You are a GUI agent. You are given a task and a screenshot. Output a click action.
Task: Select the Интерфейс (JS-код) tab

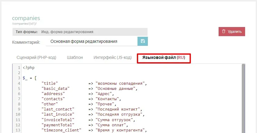coord(112,57)
